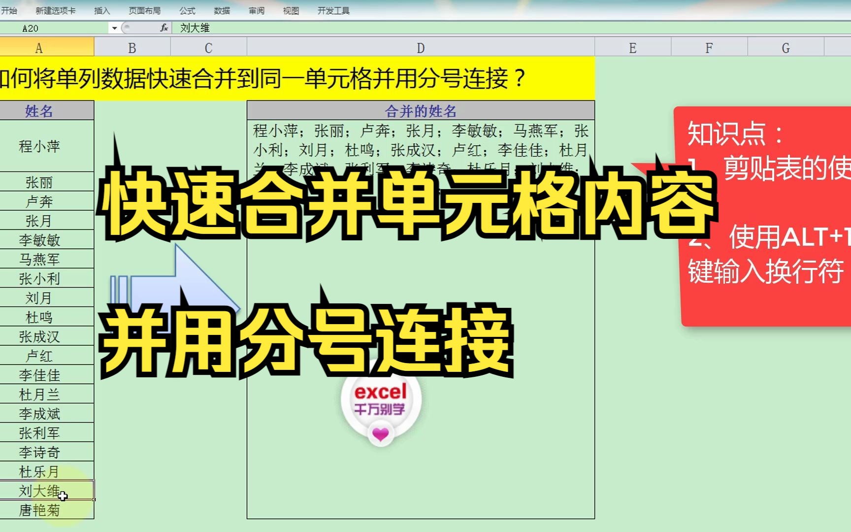Select the cell with 张丽
851x532 pixels.
tap(47, 182)
